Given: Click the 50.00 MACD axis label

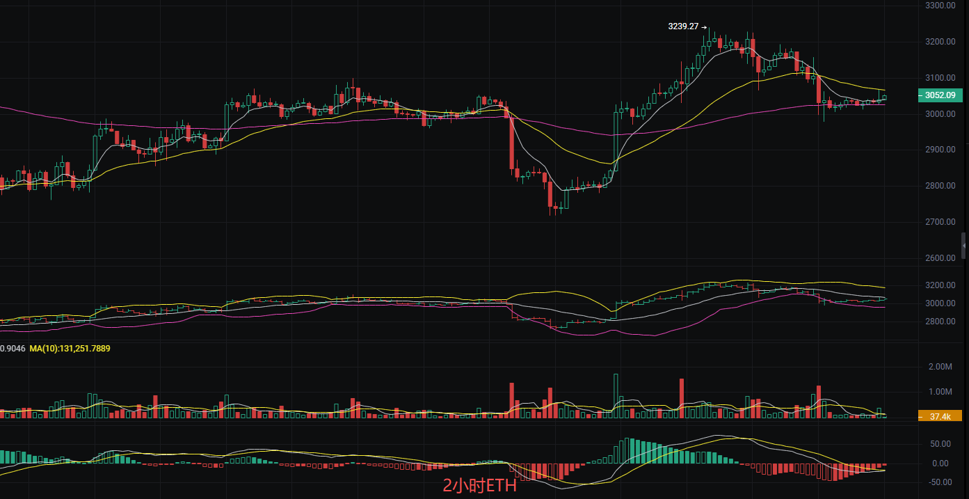Looking at the screenshot, I should [x=941, y=444].
